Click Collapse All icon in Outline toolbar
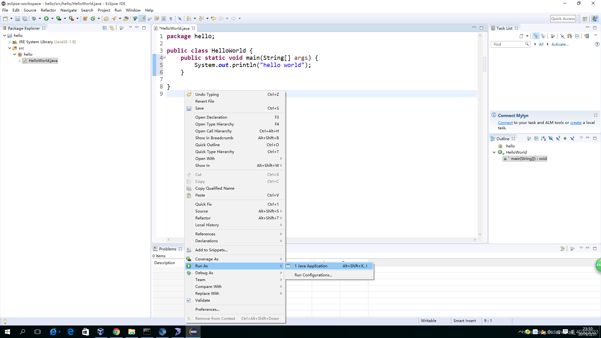Image resolution: width=601 pixels, height=338 pixels. [x=536, y=138]
